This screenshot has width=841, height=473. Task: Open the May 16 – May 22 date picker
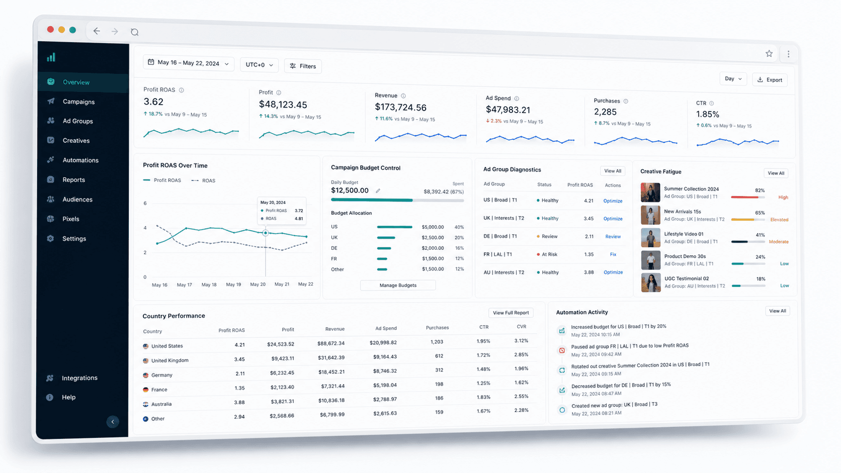click(x=189, y=63)
